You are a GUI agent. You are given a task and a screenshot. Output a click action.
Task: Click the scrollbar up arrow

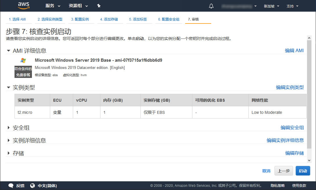click(x=309, y=38)
